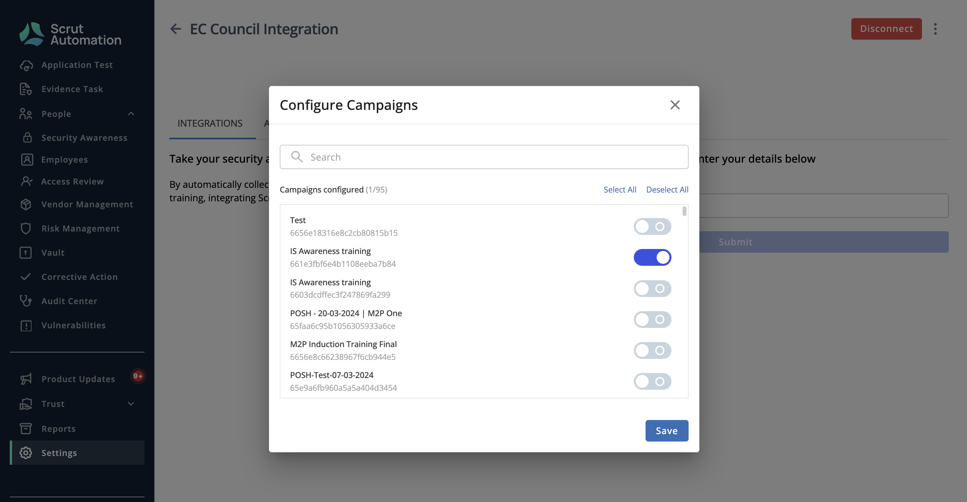Close the Configure Campaigns dialog
This screenshot has width=967, height=502.
(x=675, y=105)
